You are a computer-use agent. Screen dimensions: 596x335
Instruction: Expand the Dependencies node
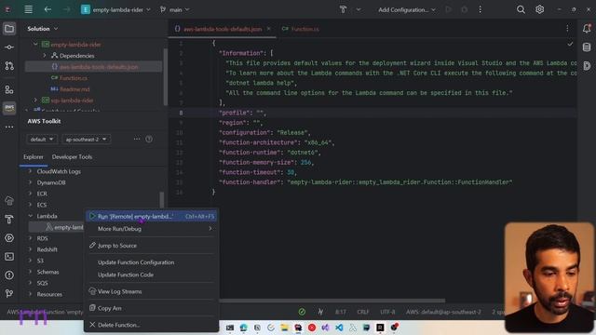[x=45, y=56]
